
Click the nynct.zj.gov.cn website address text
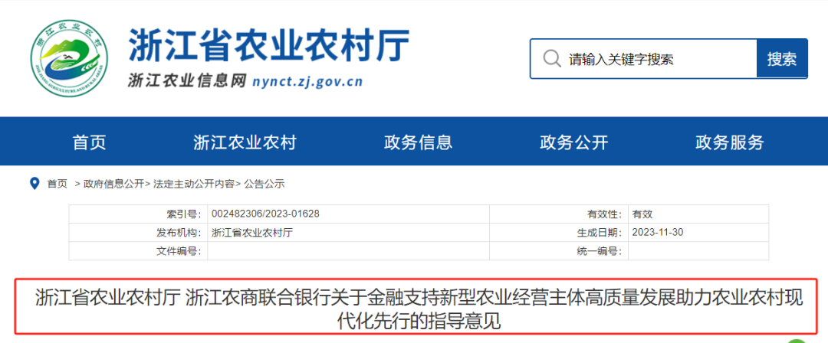click(x=307, y=81)
